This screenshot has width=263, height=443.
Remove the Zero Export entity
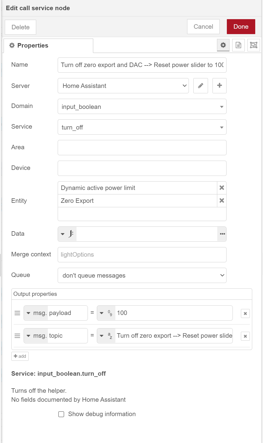click(222, 201)
